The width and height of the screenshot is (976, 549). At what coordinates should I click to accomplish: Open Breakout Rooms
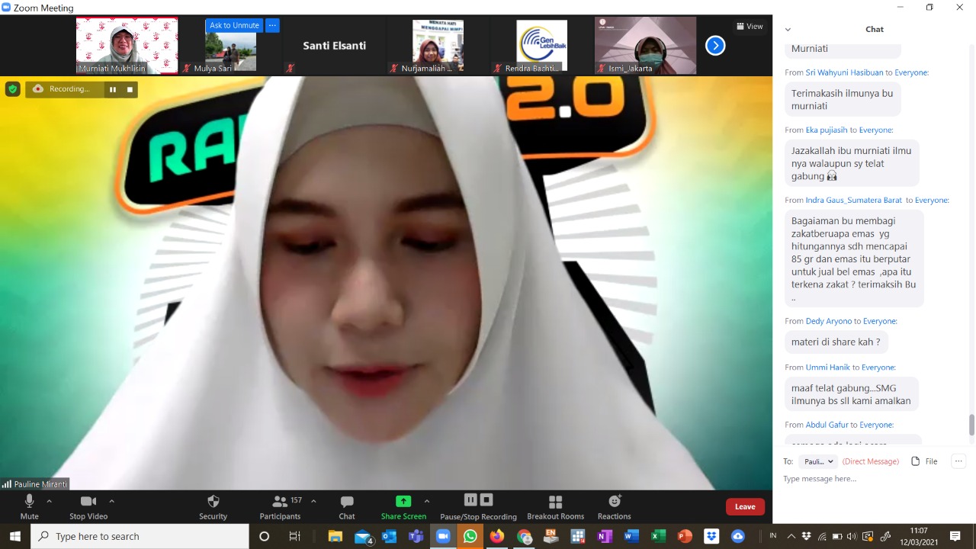[555, 502]
